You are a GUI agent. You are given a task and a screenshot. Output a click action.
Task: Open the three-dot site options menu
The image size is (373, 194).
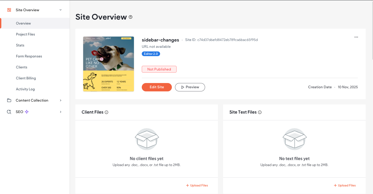[x=356, y=37]
